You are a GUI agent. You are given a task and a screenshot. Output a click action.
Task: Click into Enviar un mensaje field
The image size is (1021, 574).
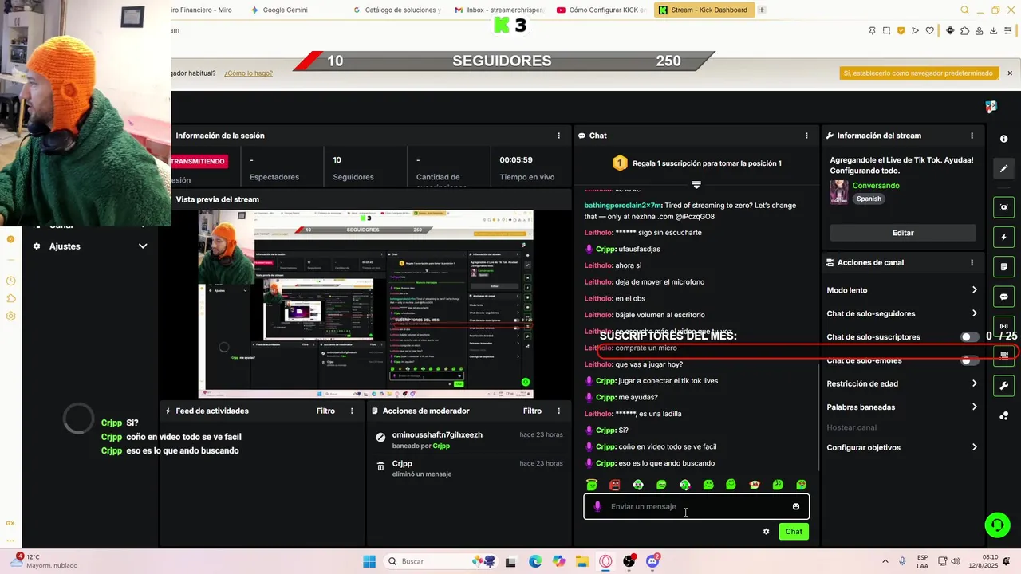click(x=696, y=506)
